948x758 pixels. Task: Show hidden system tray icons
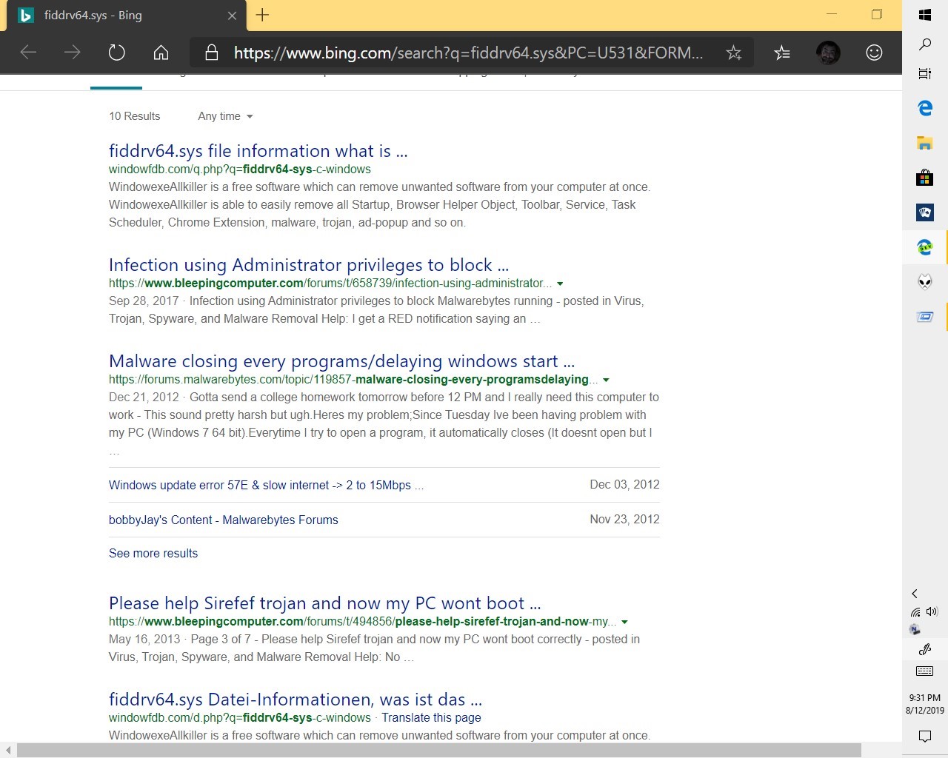point(915,594)
